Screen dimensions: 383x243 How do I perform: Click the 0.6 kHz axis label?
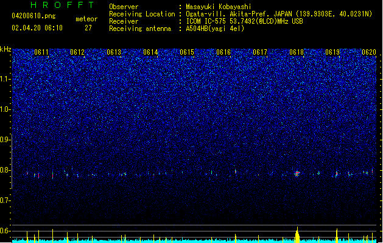point(5,231)
